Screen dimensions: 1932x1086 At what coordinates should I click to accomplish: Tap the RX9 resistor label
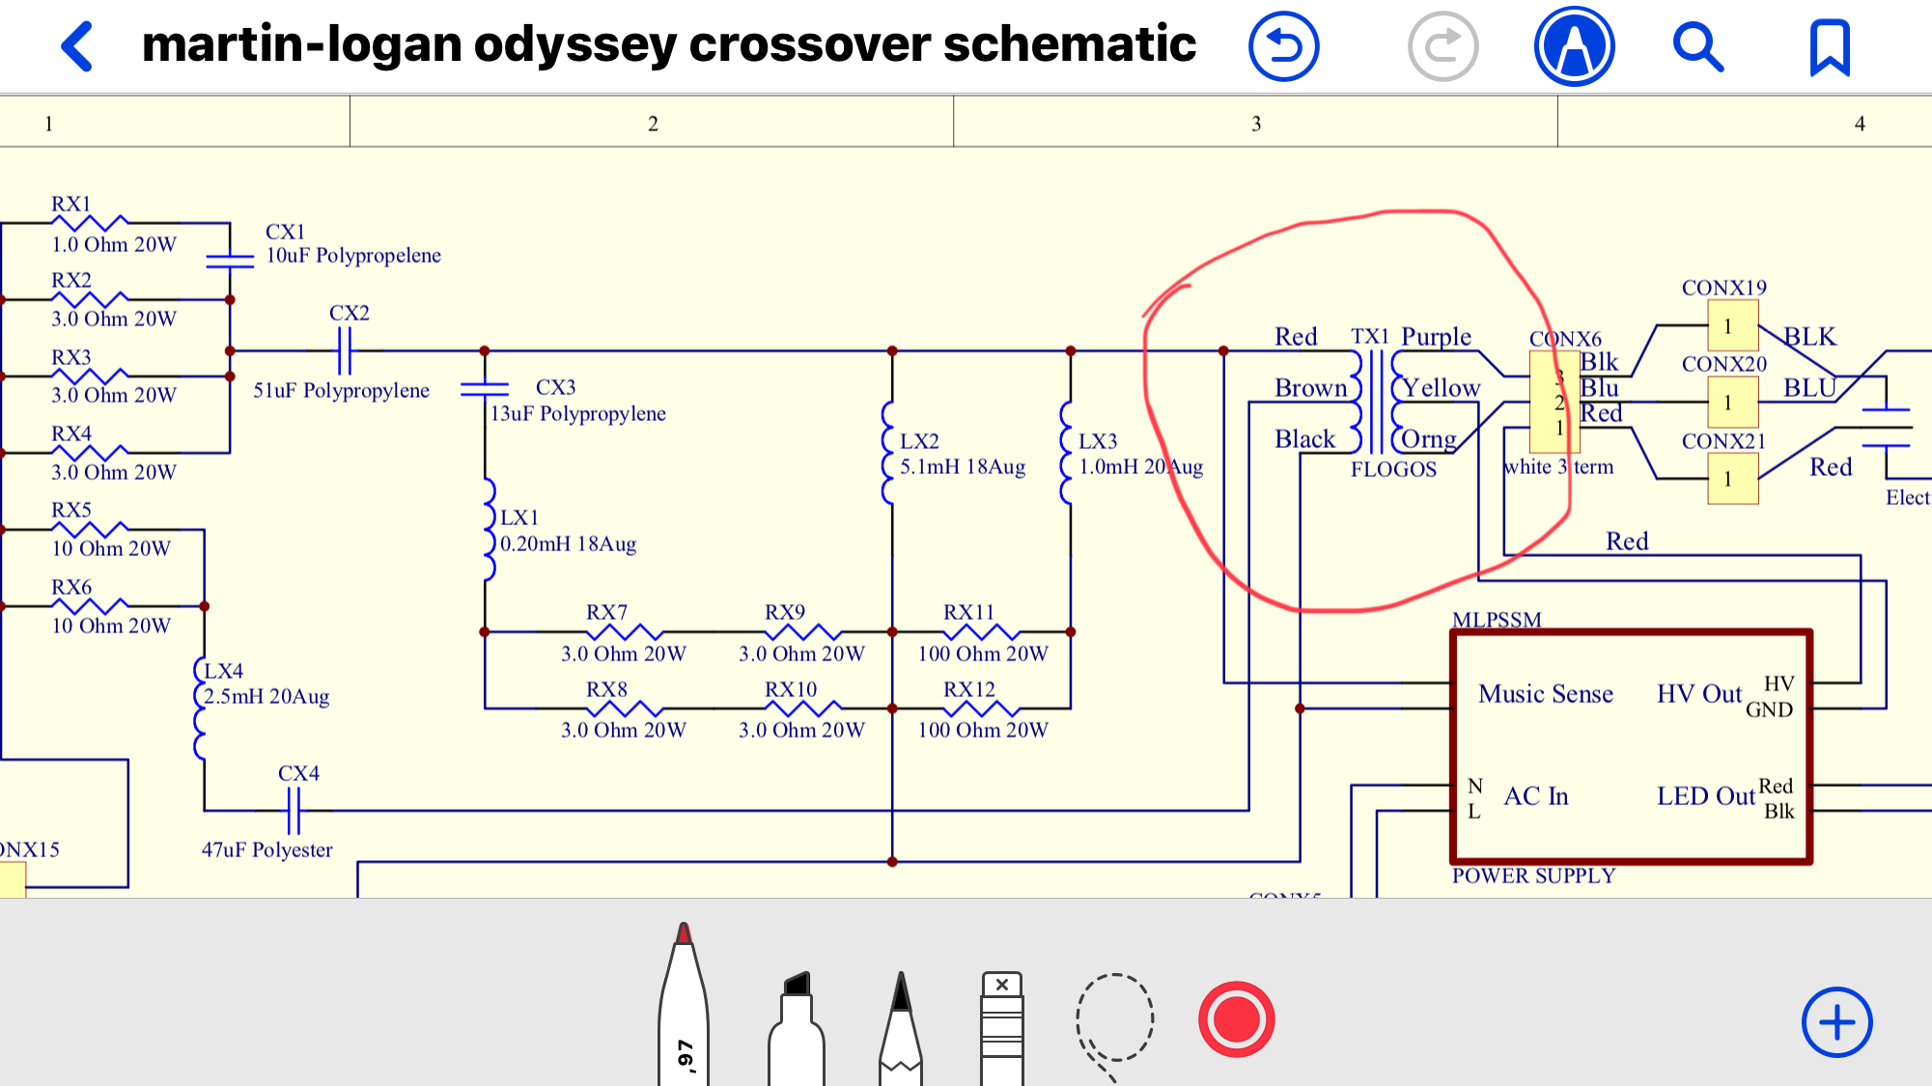[x=785, y=612]
